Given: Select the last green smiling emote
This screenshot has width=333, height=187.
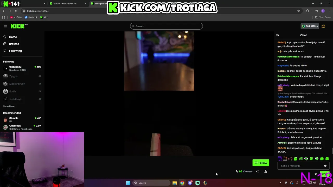Looking at the screenshot, I should [327, 158].
